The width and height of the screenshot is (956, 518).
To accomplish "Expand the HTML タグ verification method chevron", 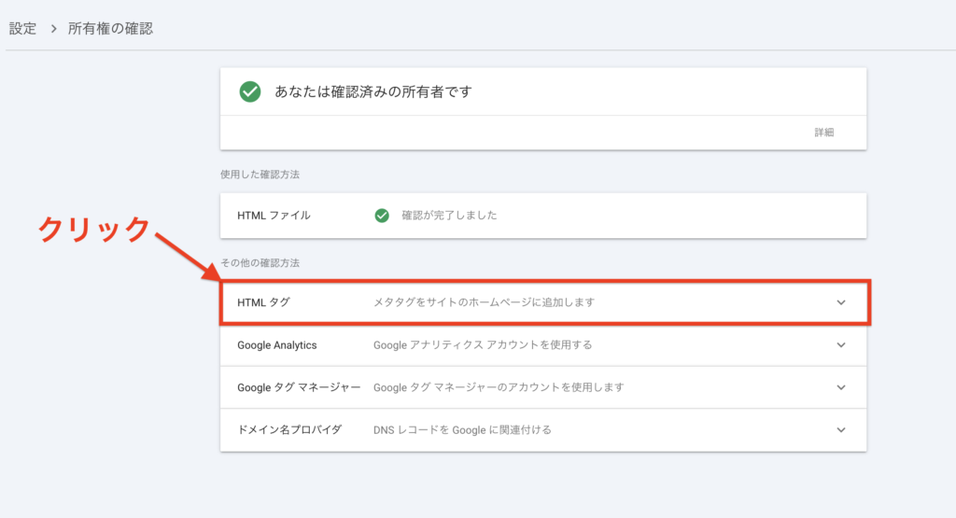I will [841, 302].
